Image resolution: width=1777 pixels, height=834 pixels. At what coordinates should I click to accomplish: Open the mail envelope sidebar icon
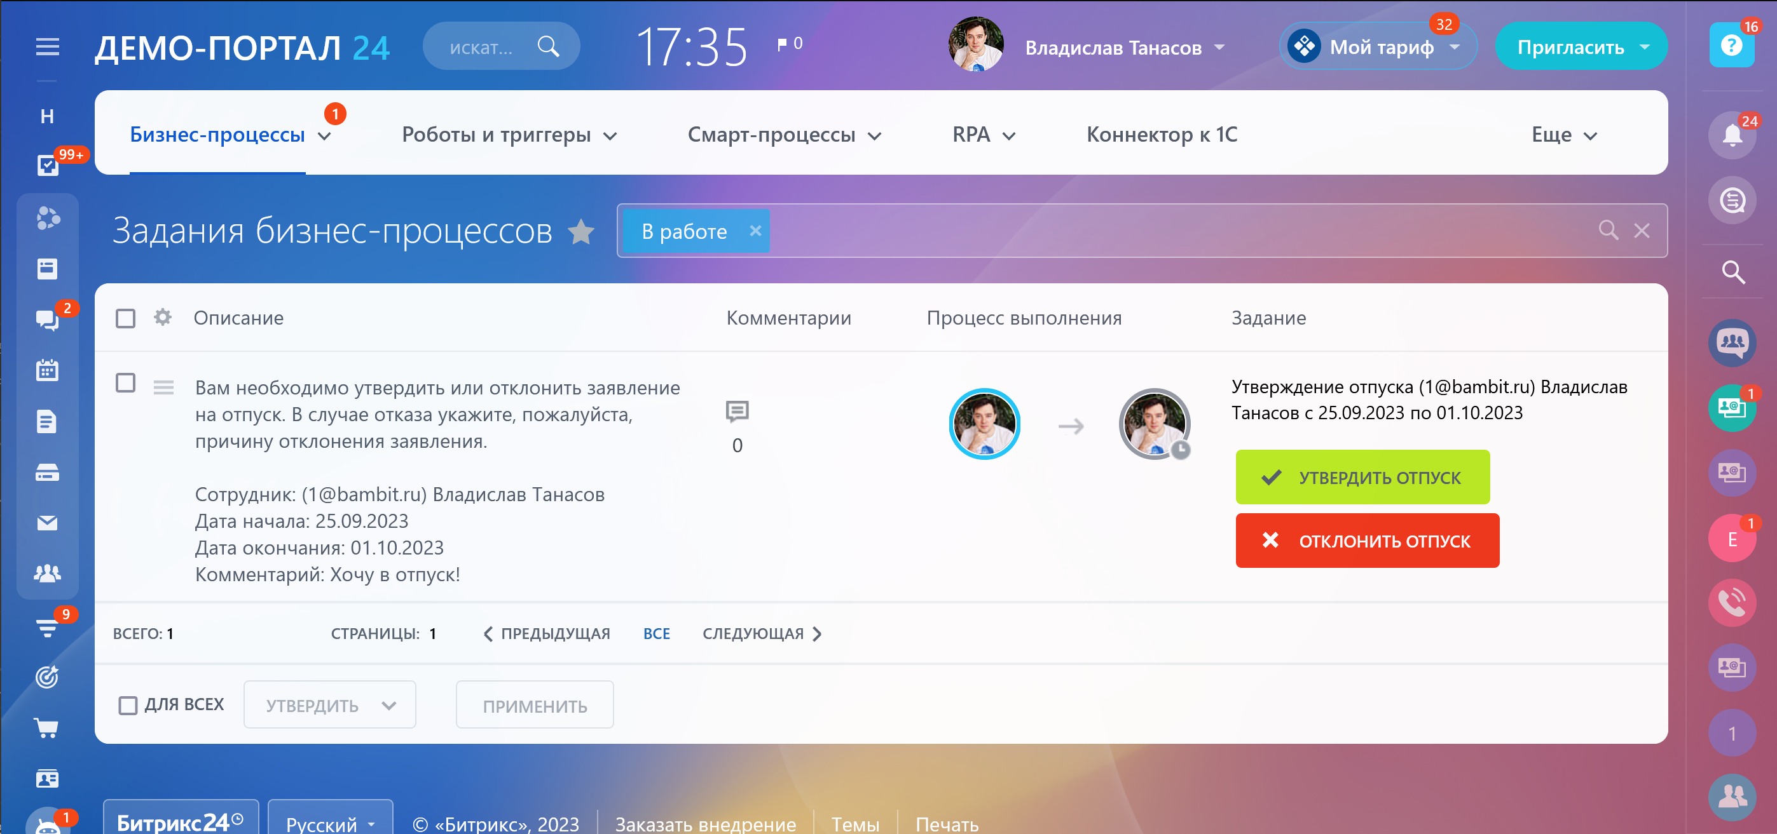pyautogui.click(x=47, y=523)
